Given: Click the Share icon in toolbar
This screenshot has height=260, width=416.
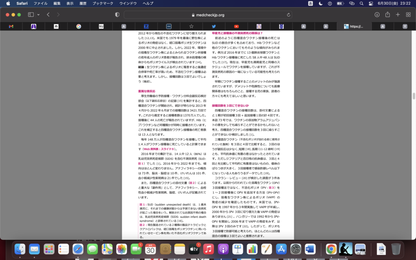Looking at the screenshot, I should pyautogui.click(x=388, y=15).
